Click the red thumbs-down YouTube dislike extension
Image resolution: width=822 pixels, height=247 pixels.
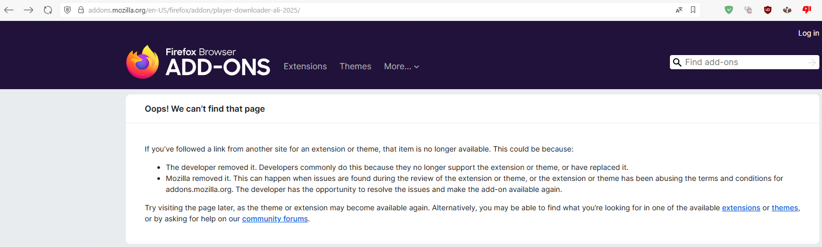(x=806, y=10)
